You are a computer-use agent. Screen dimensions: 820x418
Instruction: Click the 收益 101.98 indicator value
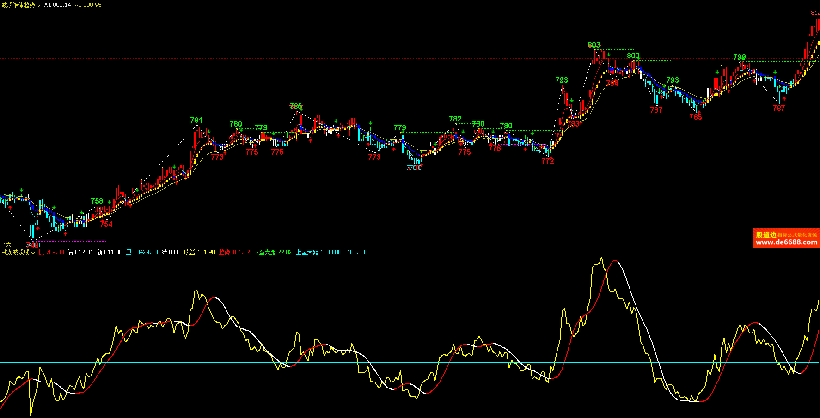[x=199, y=252]
